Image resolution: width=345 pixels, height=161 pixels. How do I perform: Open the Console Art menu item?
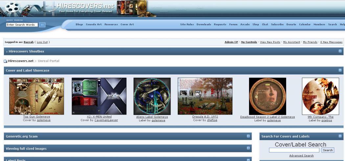click(94, 24)
